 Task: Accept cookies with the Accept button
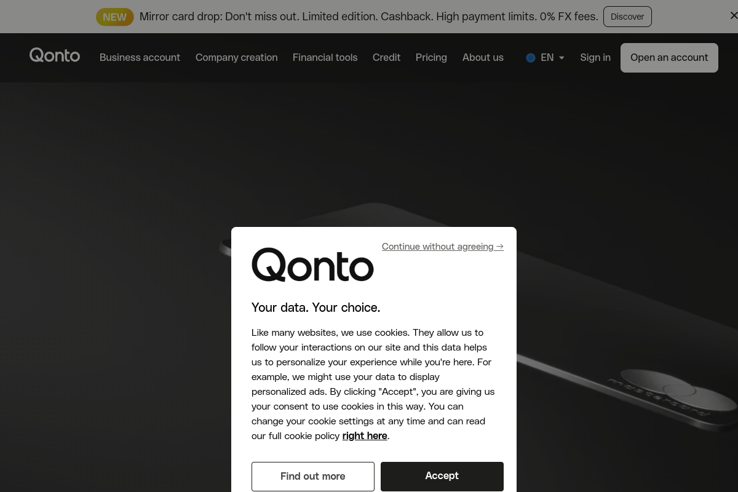[x=442, y=476]
